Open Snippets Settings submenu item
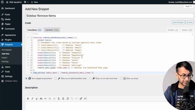 5,61
